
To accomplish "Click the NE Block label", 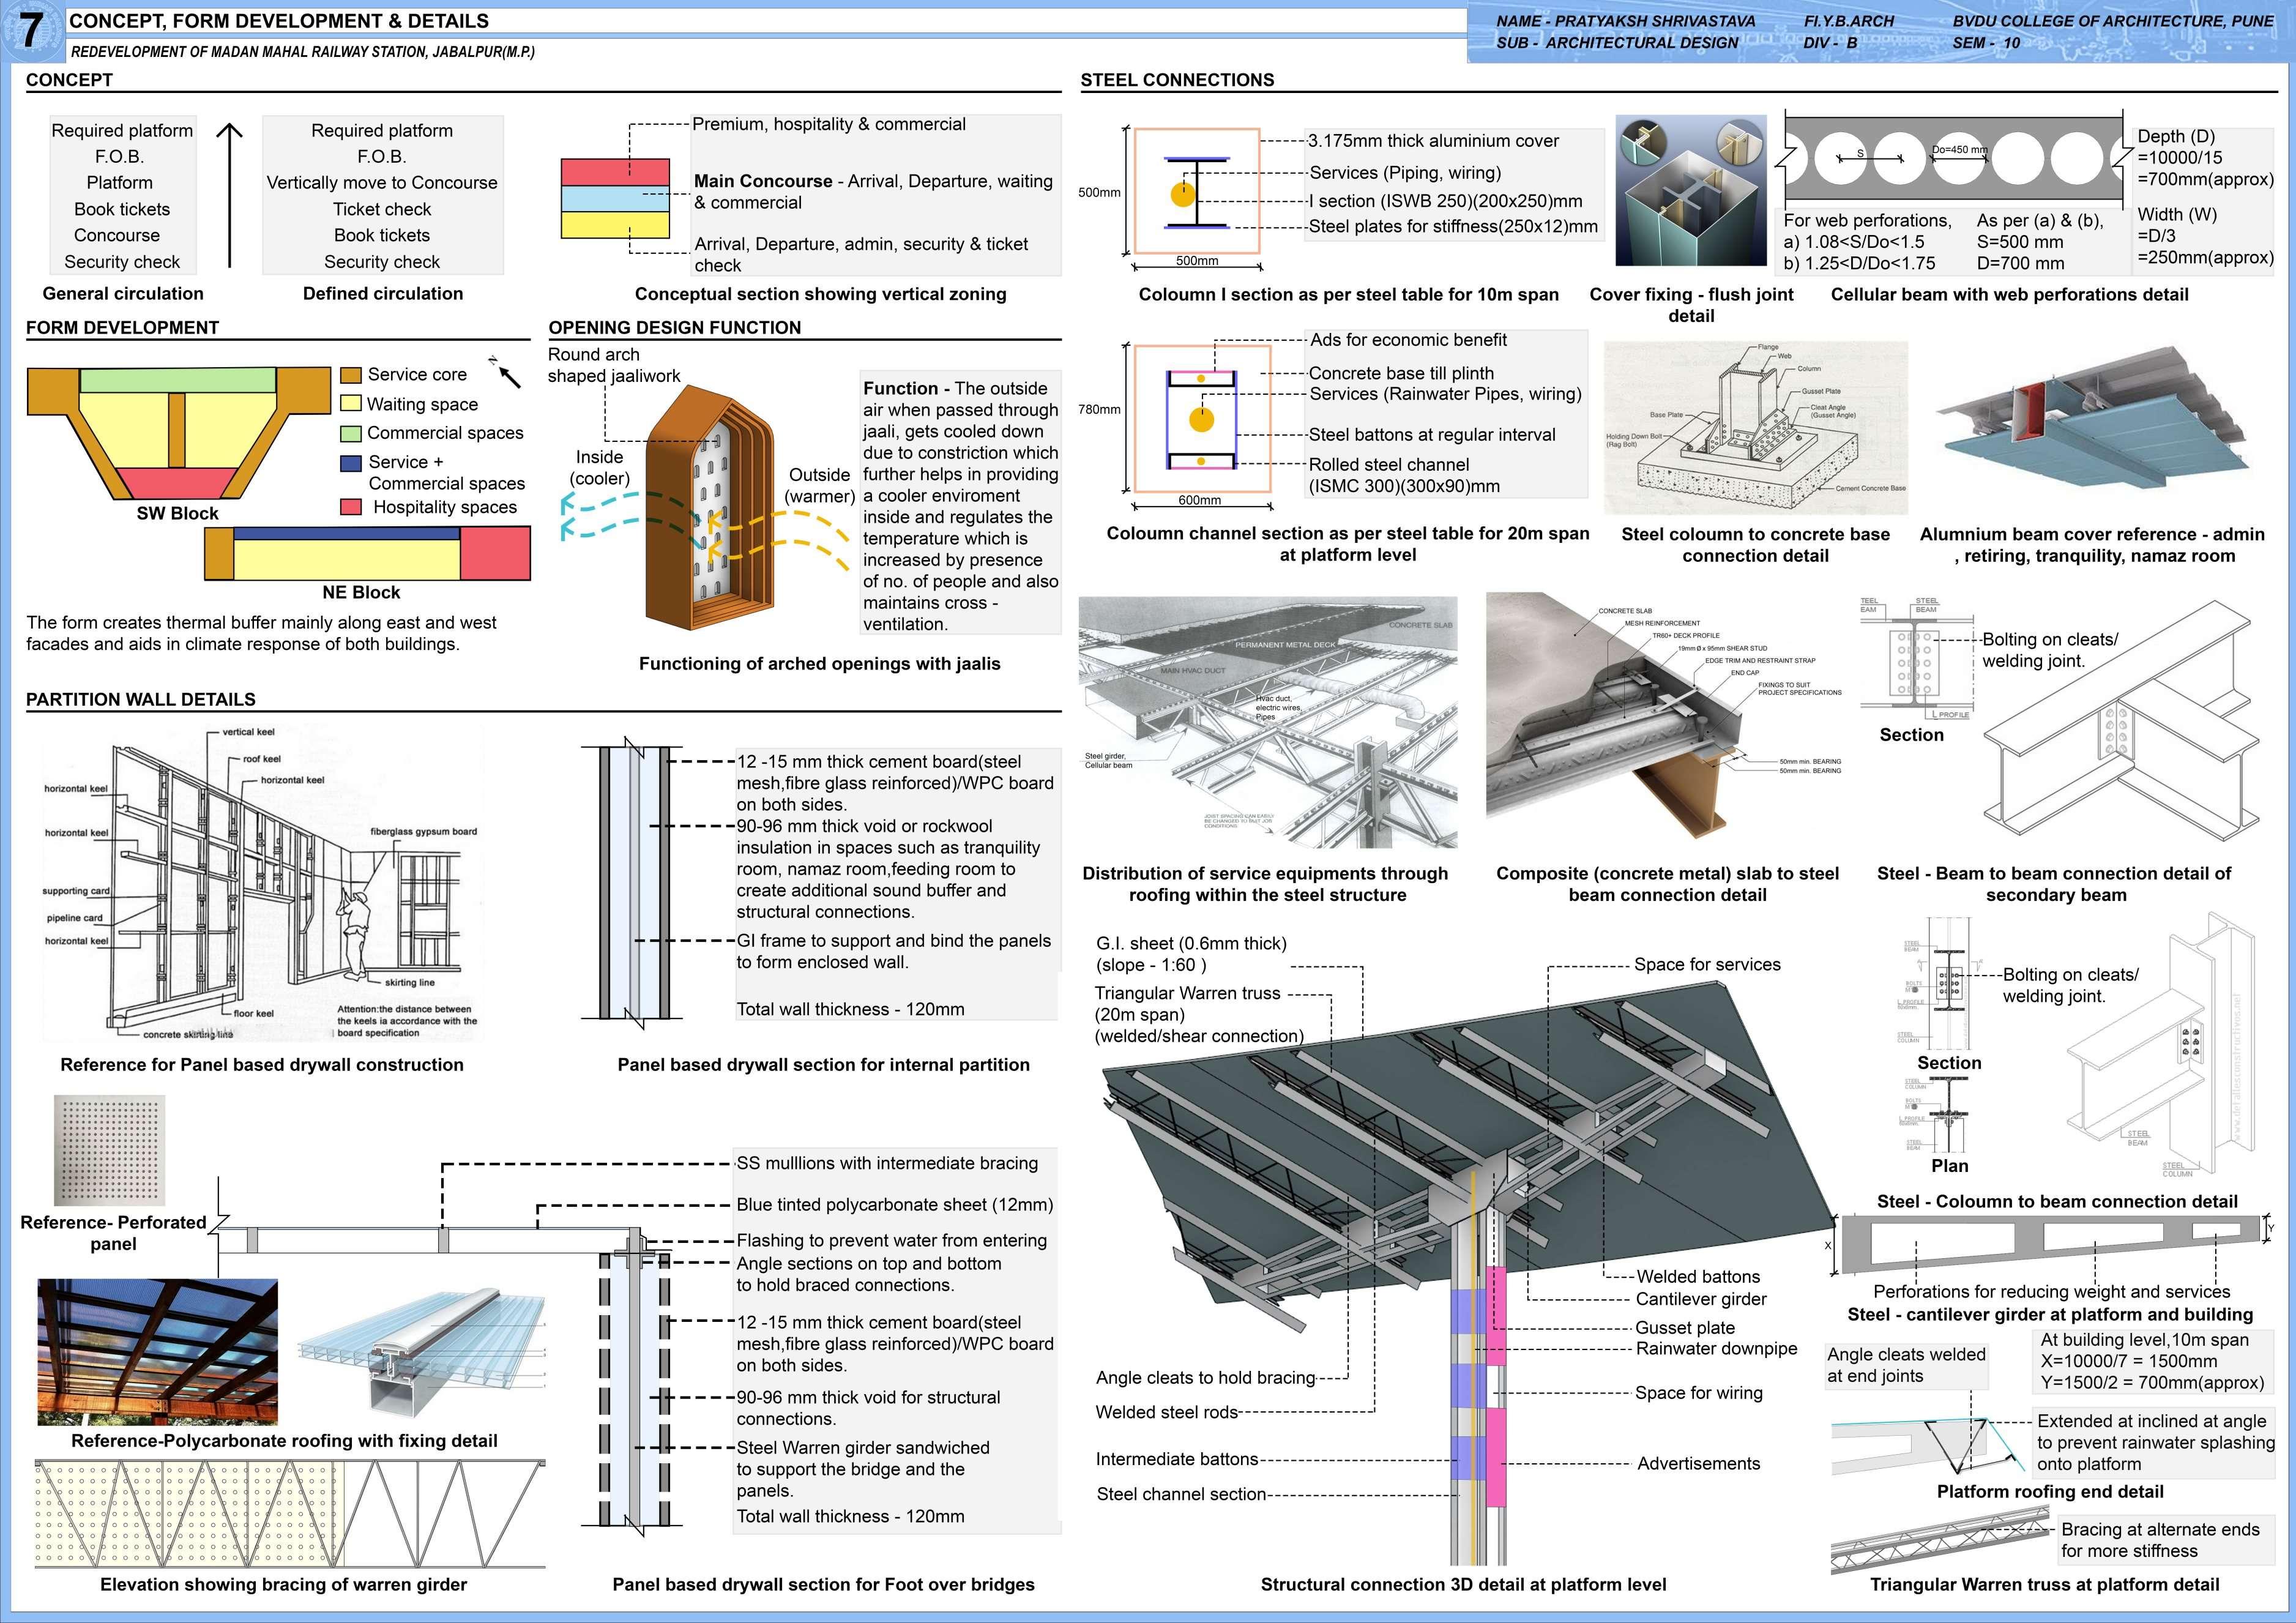I will 361,593.
